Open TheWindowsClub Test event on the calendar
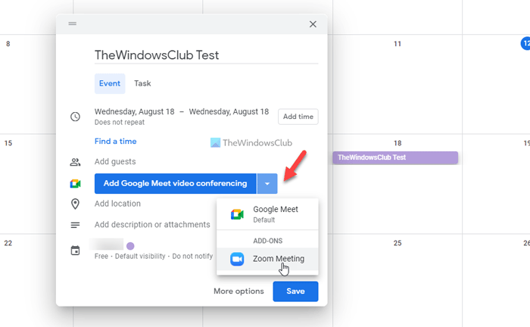Viewport: 530px width, 327px height. pyautogui.click(x=395, y=157)
